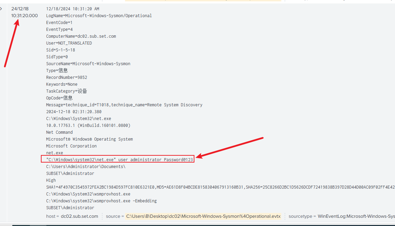Image resolution: width=395 pixels, height=226 pixels.
Task: Click host value dc02.sub.set.com
Action: 79,216
